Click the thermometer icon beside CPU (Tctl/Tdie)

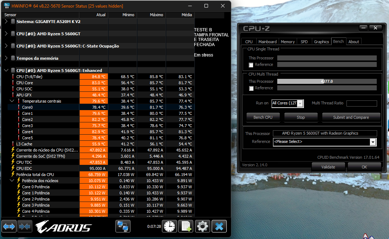click(13, 77)
